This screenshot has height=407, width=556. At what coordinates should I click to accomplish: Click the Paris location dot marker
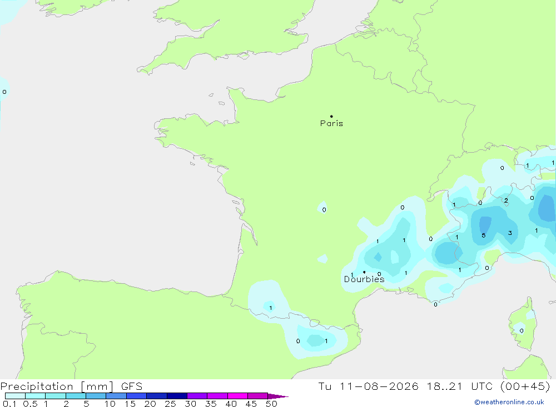pyautogui.click(x=331, y=116)
